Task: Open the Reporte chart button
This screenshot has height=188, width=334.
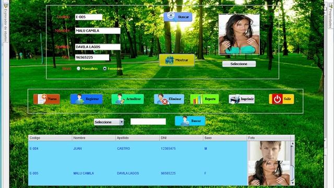Action: point(205,99)
